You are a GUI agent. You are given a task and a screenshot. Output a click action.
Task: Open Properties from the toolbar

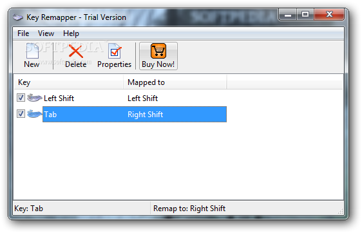click(x=114, y=56)
